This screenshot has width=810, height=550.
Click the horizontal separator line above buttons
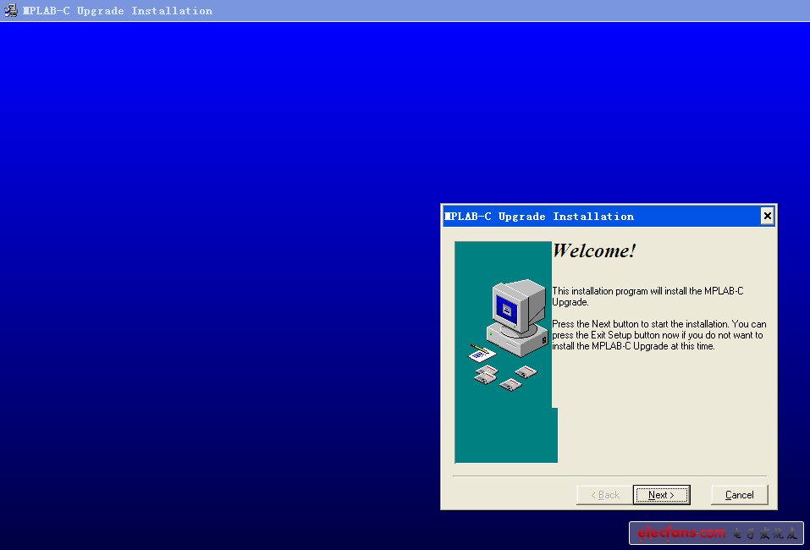tap(609, 476)
